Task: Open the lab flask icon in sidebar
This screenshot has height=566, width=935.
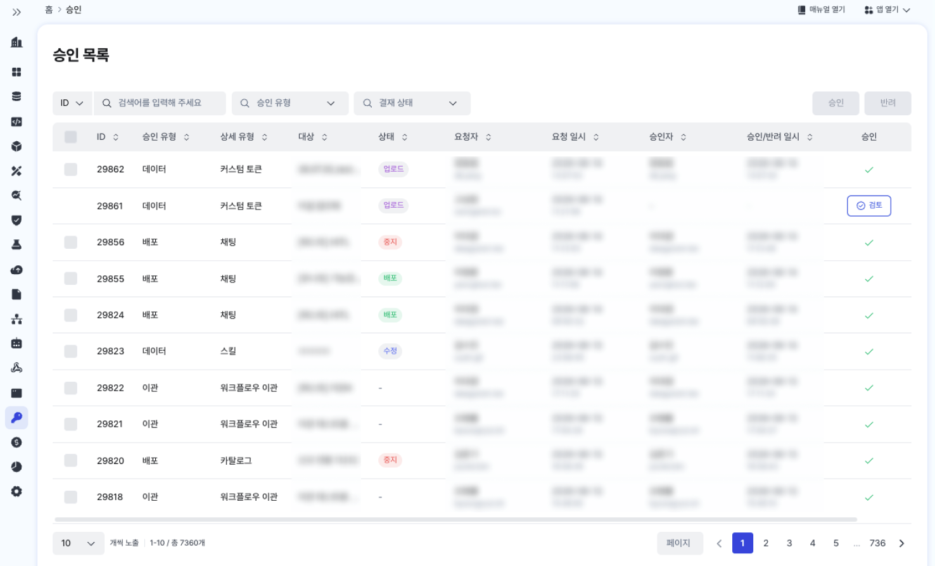Action: [16, 245]
